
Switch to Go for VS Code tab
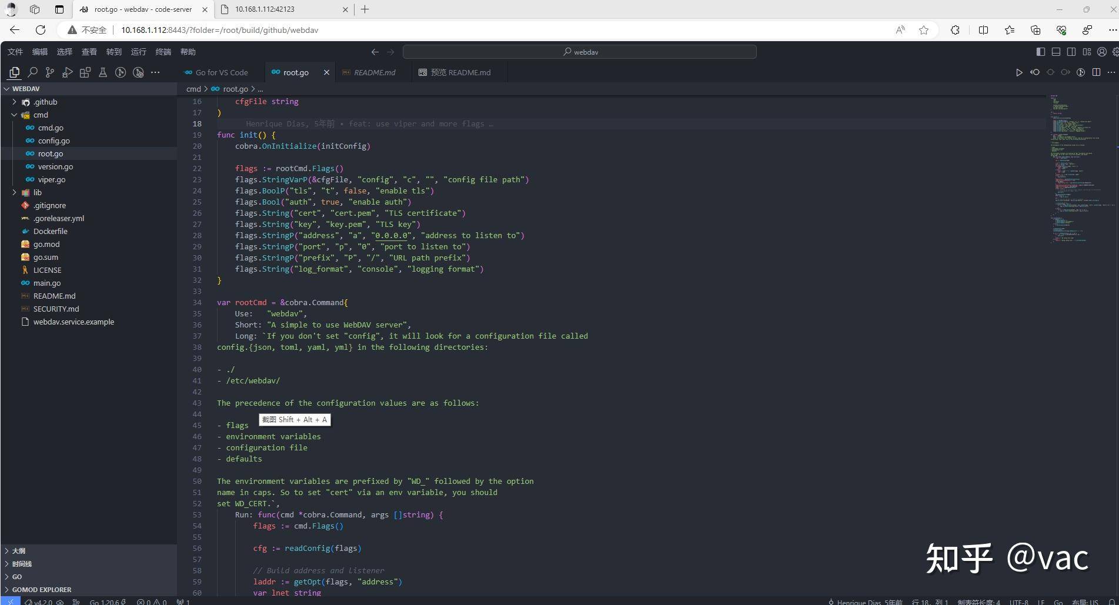click(221, 72)
